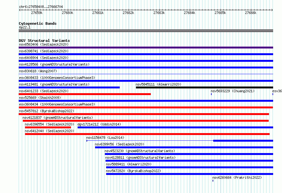Click the 27664k ruler tick label
The image size is (282, 193).
point(189,13)
